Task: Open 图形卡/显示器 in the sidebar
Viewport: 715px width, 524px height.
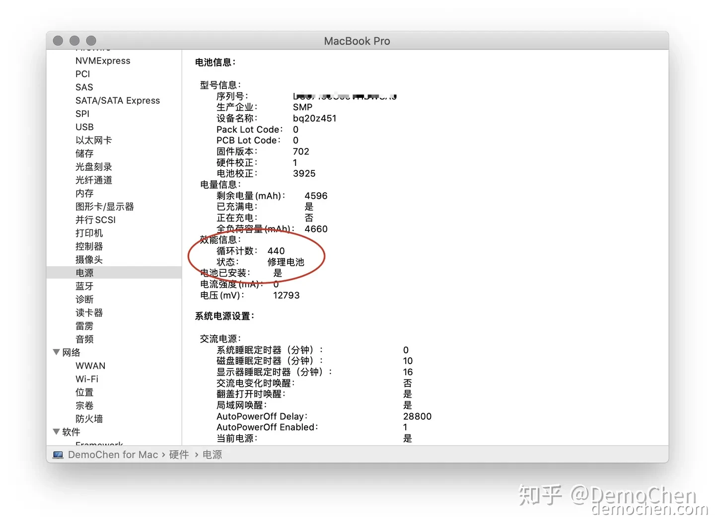Action: tap(105, 207)
